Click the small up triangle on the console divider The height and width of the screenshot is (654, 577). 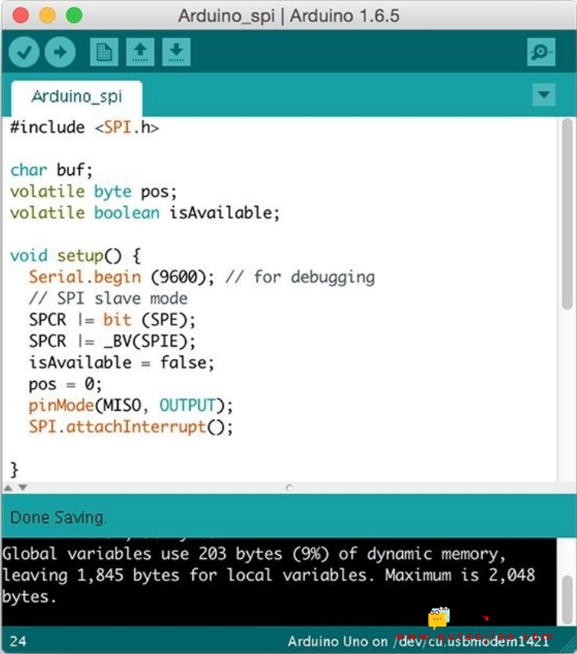[10, 488]
